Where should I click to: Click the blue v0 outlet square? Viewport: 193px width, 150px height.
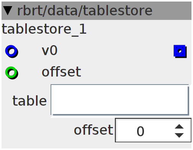[179, 51]
